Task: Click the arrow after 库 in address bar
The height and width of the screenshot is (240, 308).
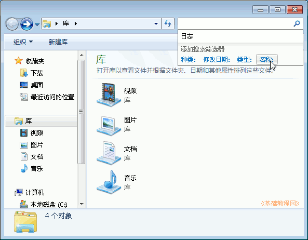Action: [x=76, y=24]
